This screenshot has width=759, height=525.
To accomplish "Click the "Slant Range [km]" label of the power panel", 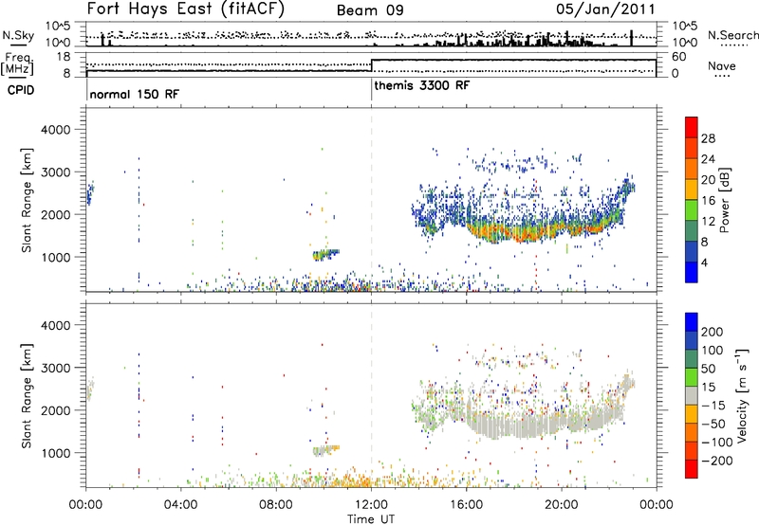I will point(27,200).
